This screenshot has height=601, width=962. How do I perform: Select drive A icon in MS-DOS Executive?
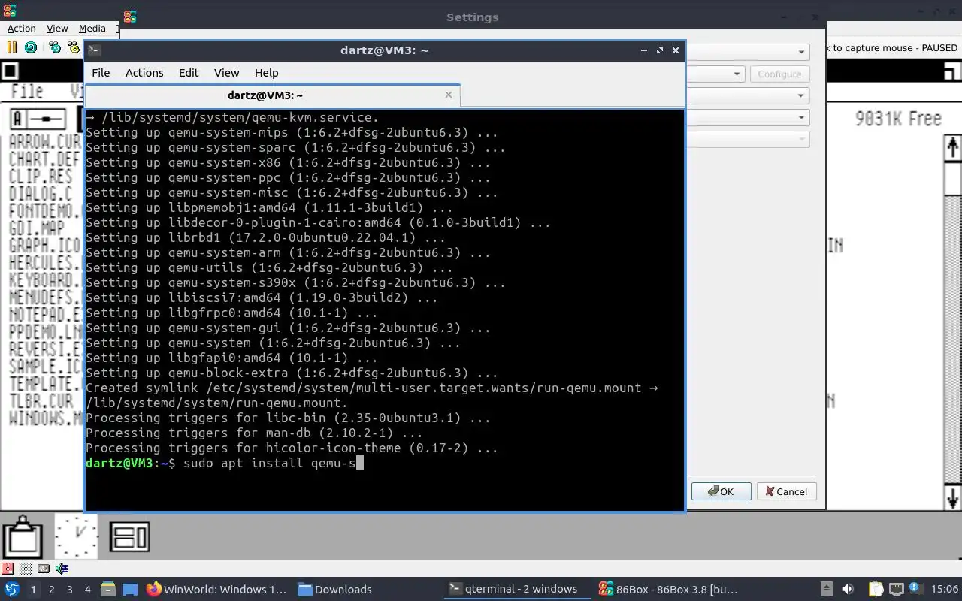[38, 119]
